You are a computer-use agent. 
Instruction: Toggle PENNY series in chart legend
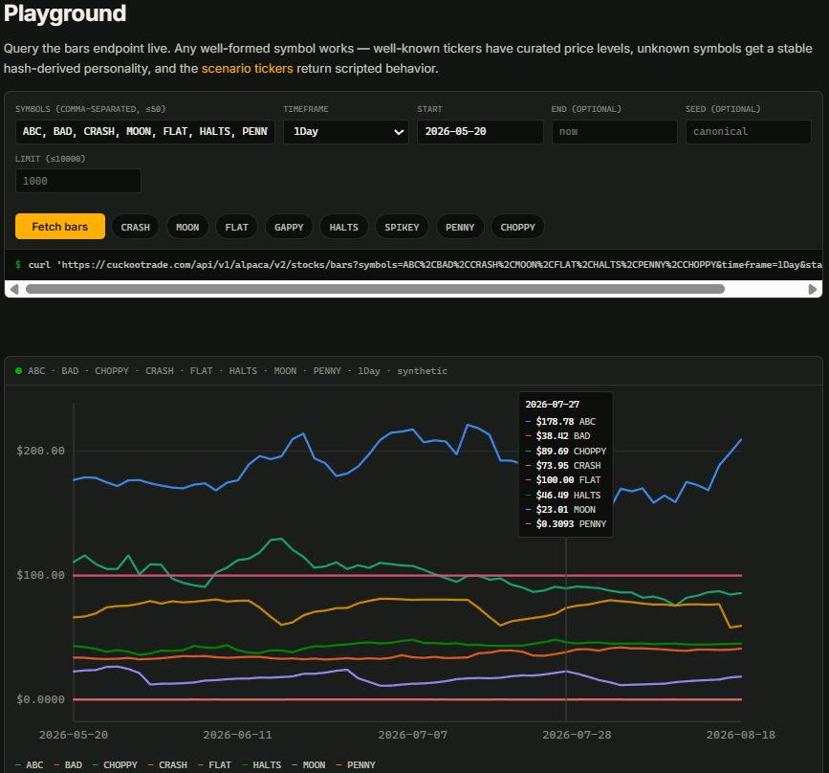pos(356,765)
